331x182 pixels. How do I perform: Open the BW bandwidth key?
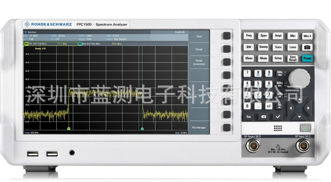249,47
